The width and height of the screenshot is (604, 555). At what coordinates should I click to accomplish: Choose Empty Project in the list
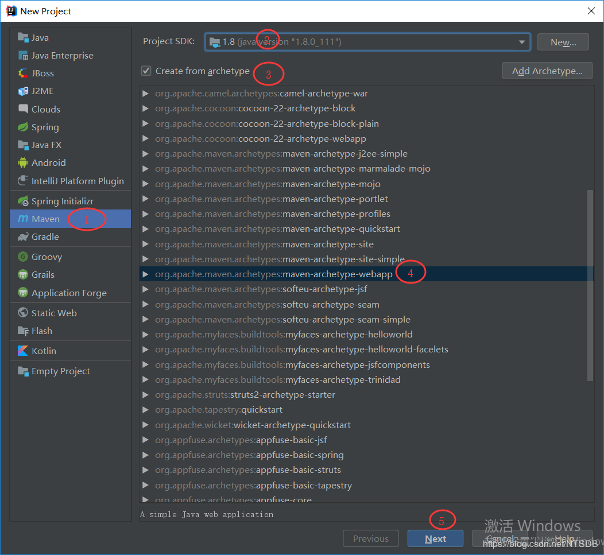coord(71,371)
